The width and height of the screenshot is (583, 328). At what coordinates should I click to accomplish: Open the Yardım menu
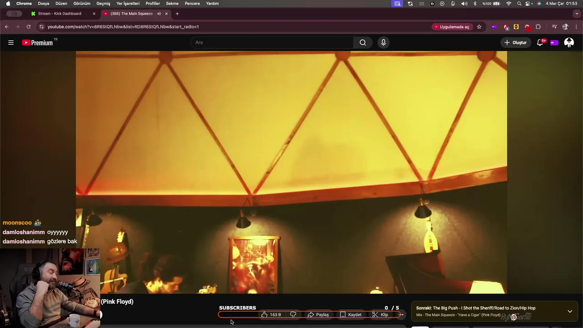tap(212, 4)
